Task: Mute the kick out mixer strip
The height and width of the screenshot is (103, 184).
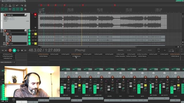Action: [68, 82]
